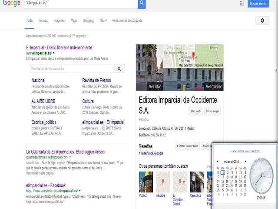Focus the main Google search box
This screenshot has height=209, width=278.
pyautogui.click(x=81, y=3)
